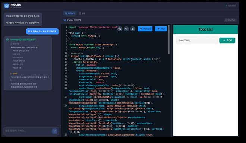
Task: Click the Reload button
Action: click(145, 29)
